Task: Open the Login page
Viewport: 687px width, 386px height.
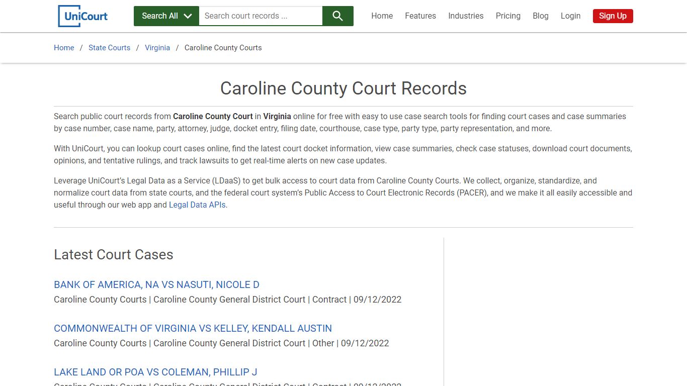Action: [x=570, y=16]
